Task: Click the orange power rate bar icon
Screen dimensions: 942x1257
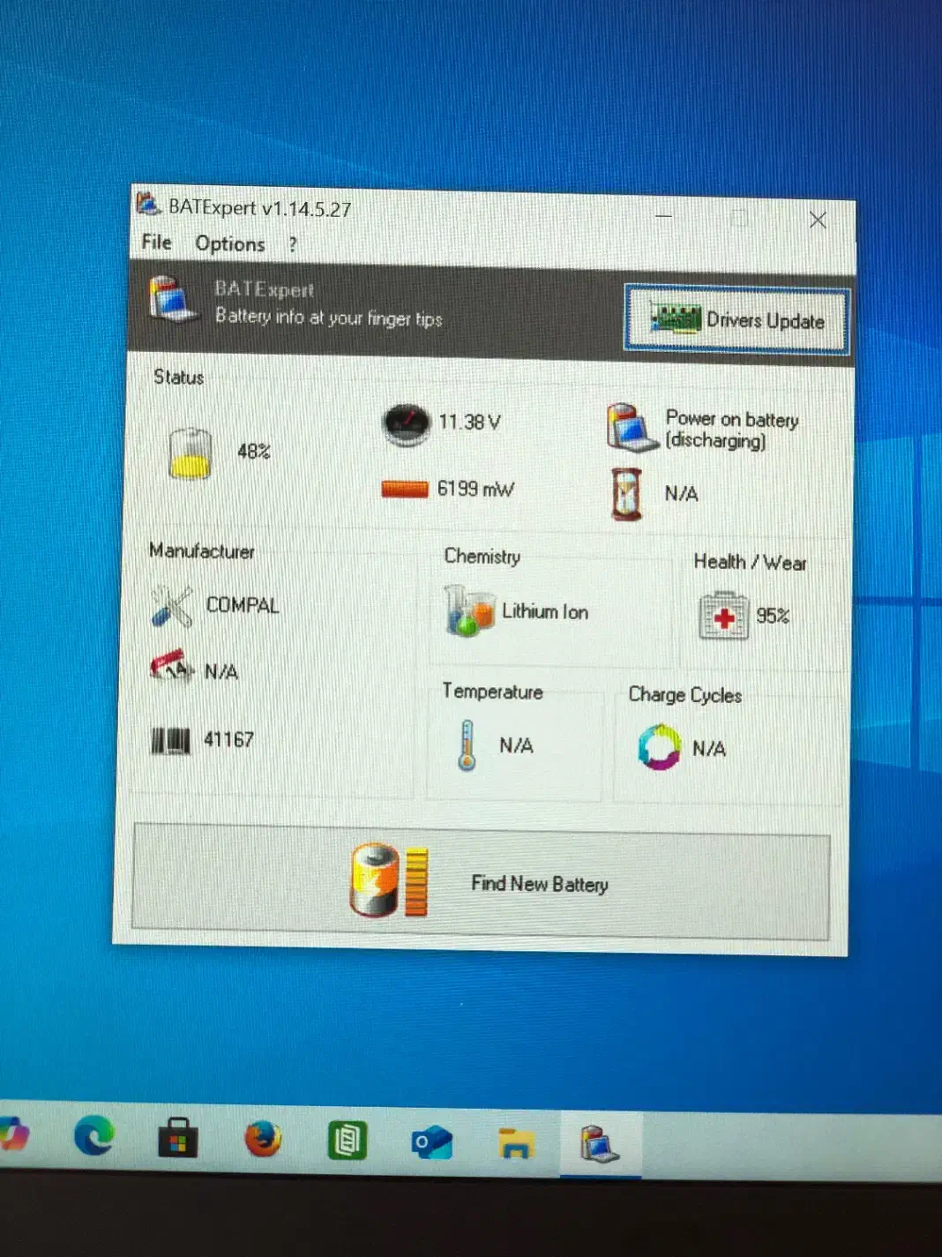Action: [405, 489]
